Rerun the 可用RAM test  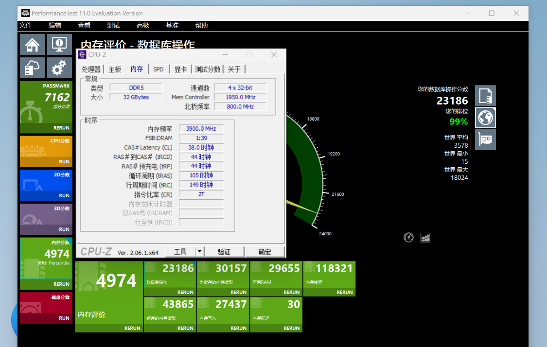coord(291,292)
